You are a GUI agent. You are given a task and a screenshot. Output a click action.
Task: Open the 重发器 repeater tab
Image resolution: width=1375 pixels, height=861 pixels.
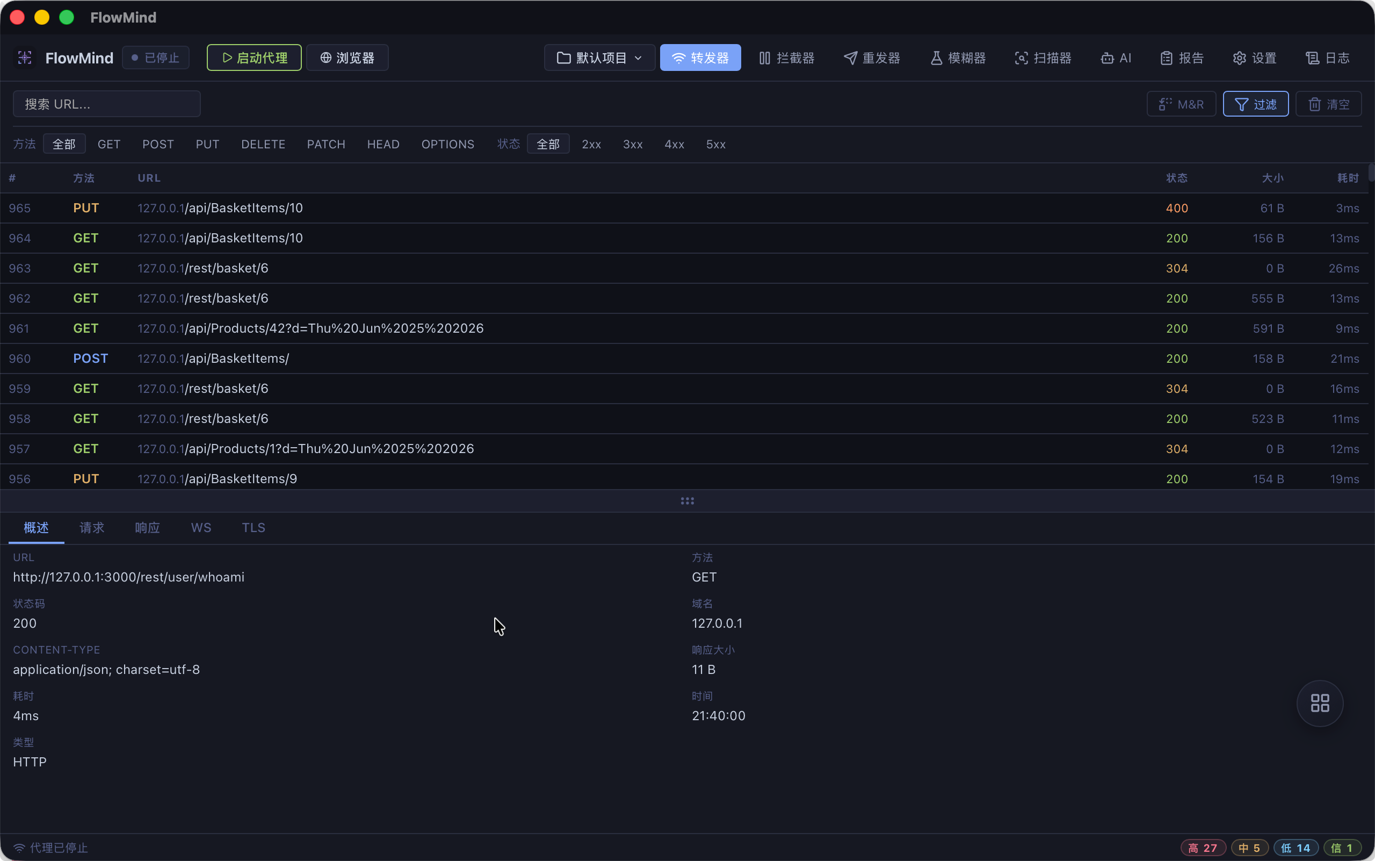(872, 58)
